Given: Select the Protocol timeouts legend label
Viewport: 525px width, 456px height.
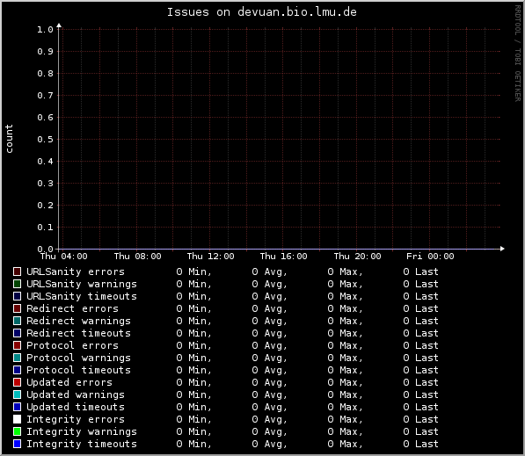Looking at the screenshot, I should coord(78,370).
